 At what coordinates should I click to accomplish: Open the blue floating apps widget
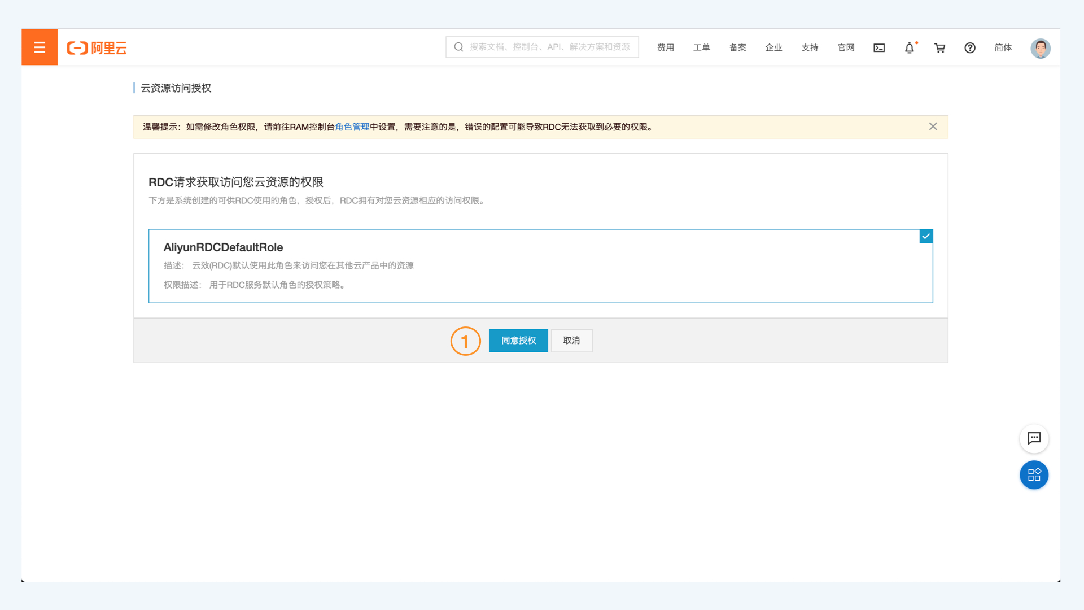1034,475
